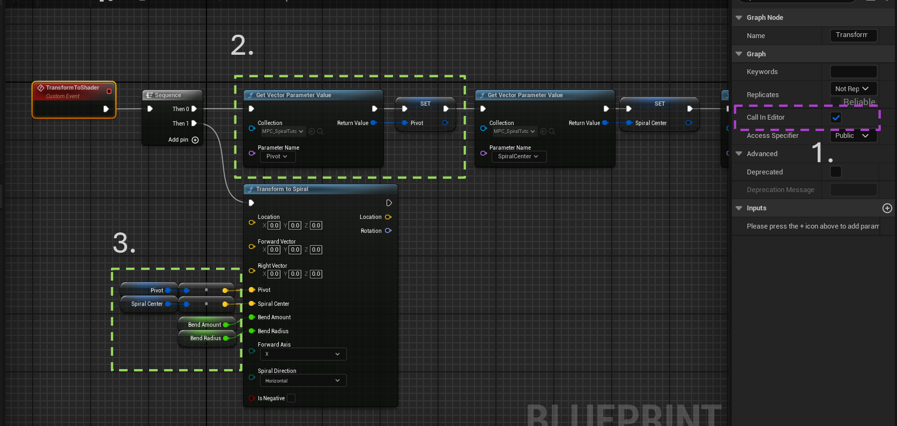Image resolution: width=897 pixels, height=426 pixels.
Task: Browse to asset in the second Get Vector Parameter Value node
Action: [552, 131]
